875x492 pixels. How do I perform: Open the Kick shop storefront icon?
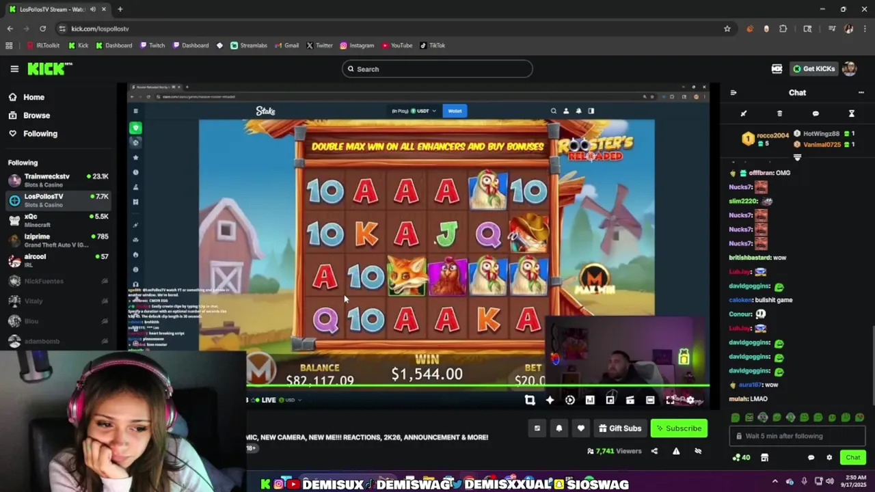coord(765,458)
